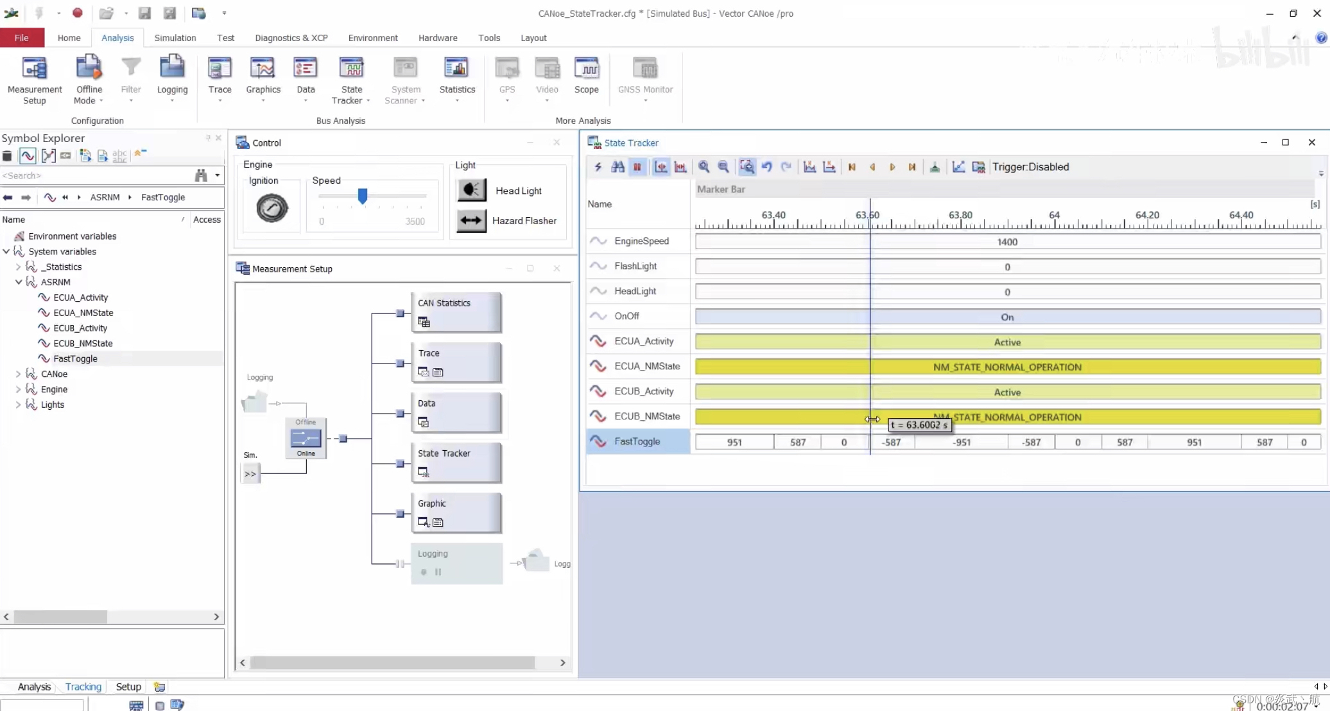1330x711 pixels.
Task: Open the Logging ribbon dropdown arrow
Action: point(172,101)
